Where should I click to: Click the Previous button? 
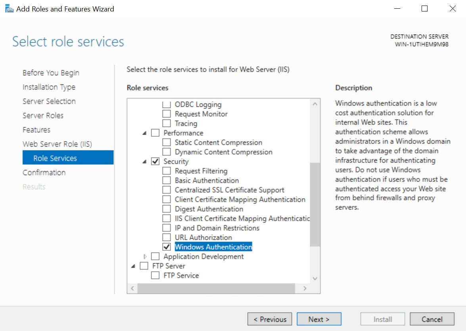[270, 319]
